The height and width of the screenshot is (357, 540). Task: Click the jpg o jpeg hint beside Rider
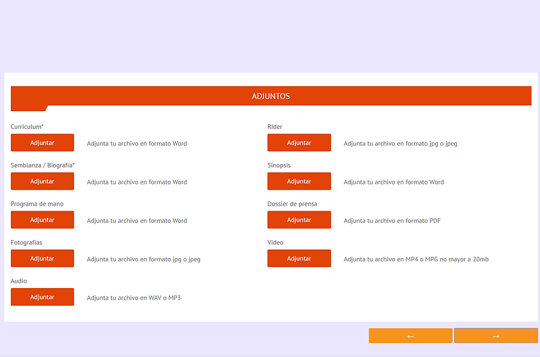[x=401, y=144]
